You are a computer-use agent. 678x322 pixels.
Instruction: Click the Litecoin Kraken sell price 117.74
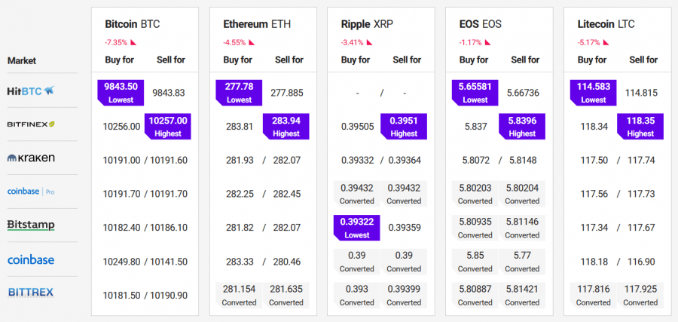641,161
